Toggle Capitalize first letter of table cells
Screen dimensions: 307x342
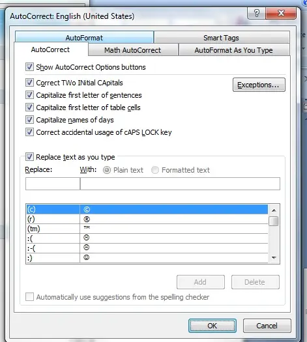[30, 107]
